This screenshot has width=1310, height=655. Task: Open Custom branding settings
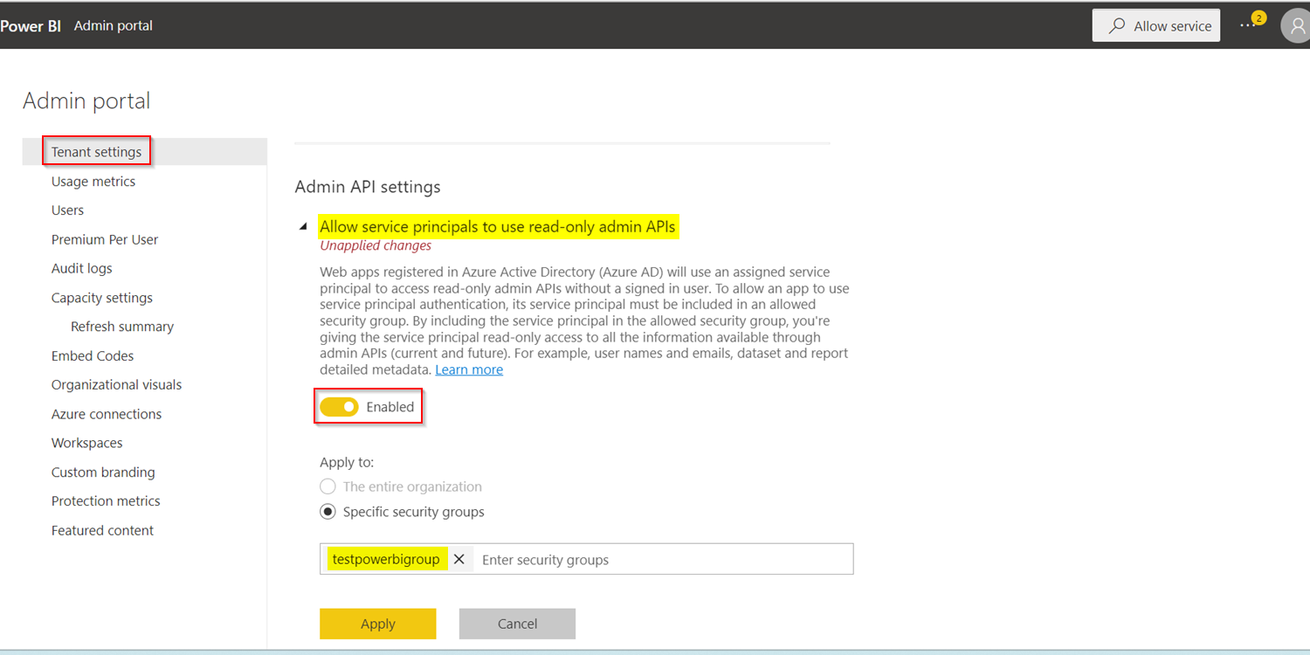click(103, 472)
